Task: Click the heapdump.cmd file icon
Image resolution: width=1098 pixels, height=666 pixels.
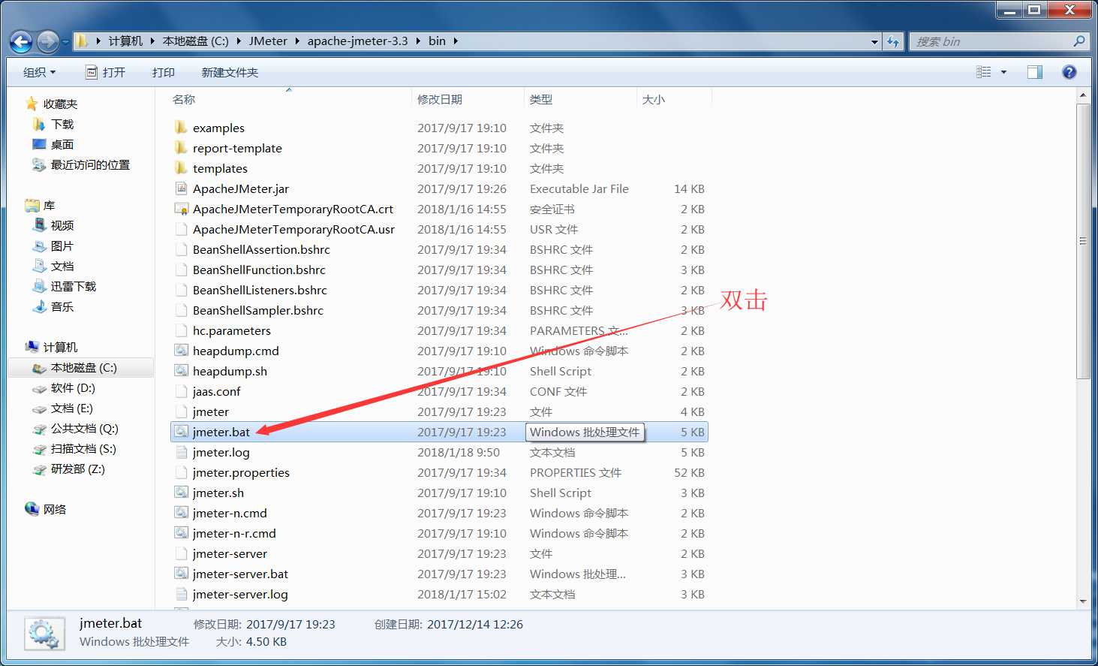Action: pos(181,350)
